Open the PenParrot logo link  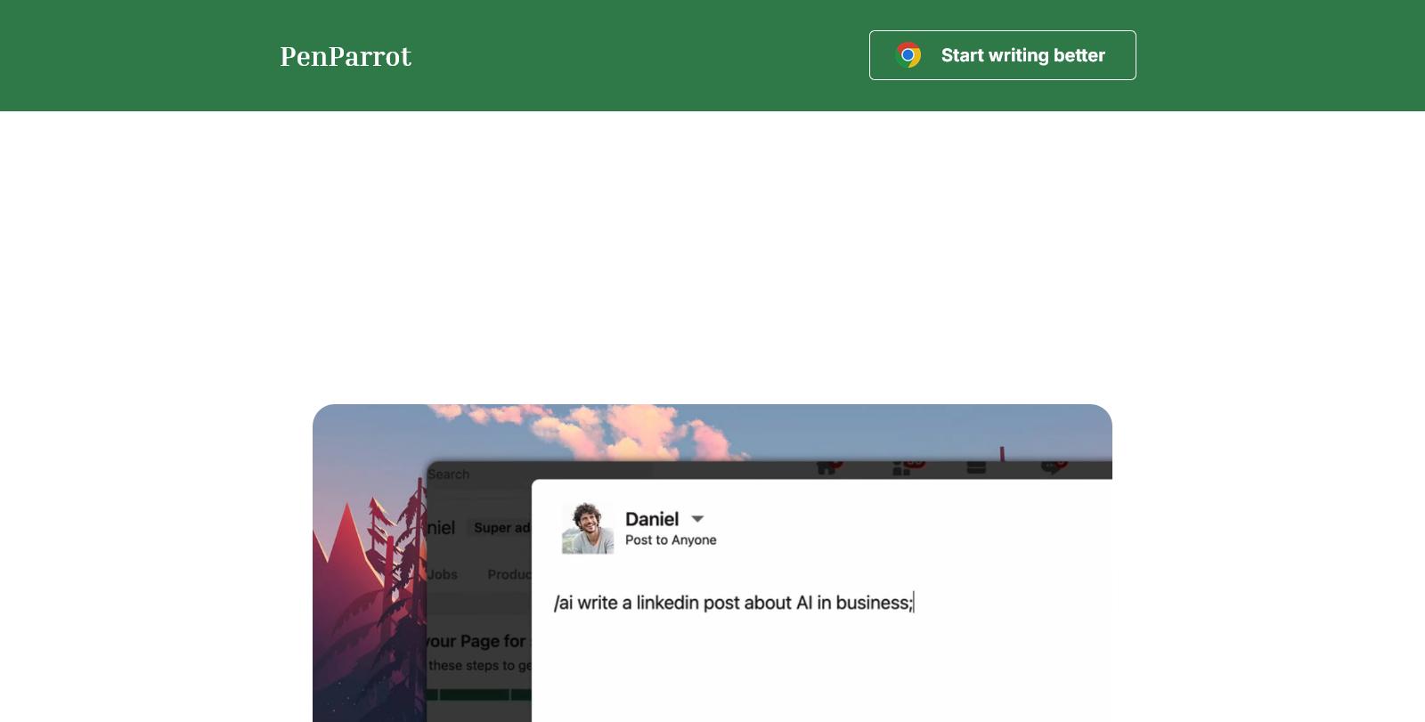(346, 56)
